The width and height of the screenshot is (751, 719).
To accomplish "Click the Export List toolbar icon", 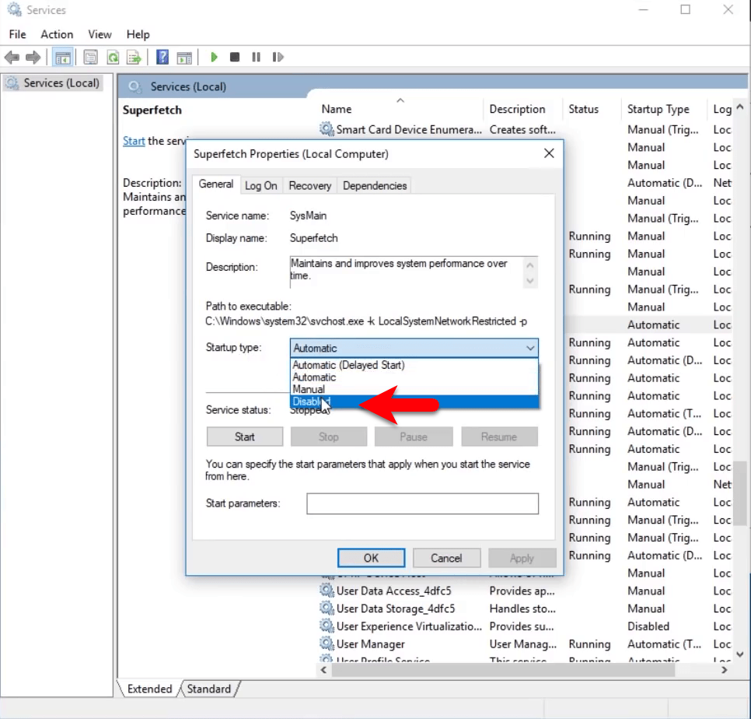I will 134,58.
